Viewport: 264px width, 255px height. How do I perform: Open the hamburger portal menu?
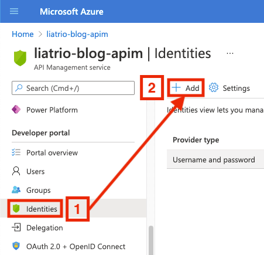pyautogui.click(x=14, y=11)
